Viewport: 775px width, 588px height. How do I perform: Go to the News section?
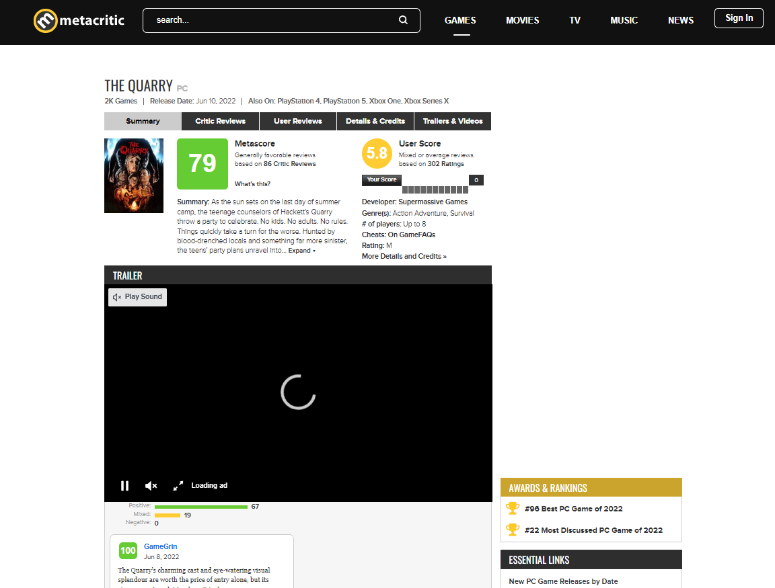(681, 21)
